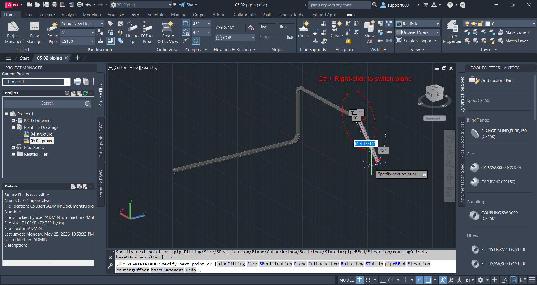Toggle the elbow placement mode under Part Insertion
The height and width of the screenshot is (285, 537).
(x=110, y=41)
